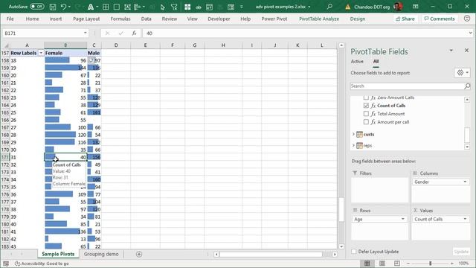
Task: Open the Row Labels filter dropdown
Action: click(41, 53)
